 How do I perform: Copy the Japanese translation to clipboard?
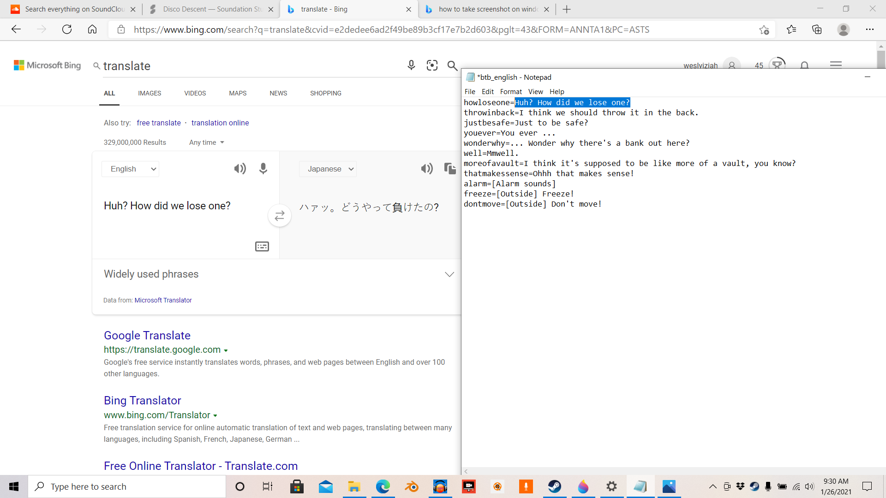tap(449, 169)
